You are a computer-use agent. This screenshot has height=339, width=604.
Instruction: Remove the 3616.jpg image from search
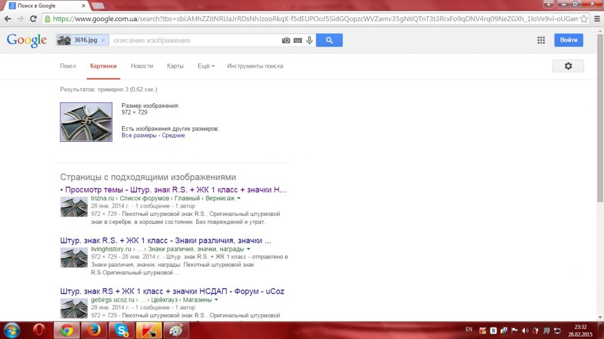(103, 40)
